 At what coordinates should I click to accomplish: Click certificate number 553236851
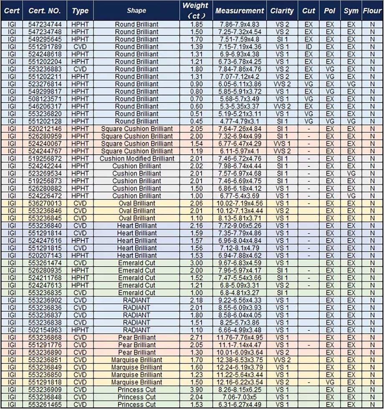pyautogui.click(x=45, y=360)
